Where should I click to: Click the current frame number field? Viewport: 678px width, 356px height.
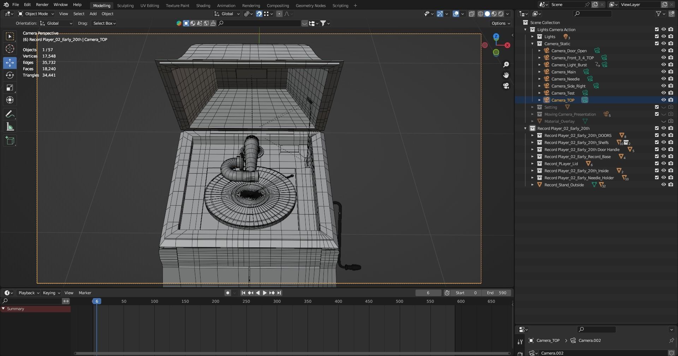pos(428,293)
